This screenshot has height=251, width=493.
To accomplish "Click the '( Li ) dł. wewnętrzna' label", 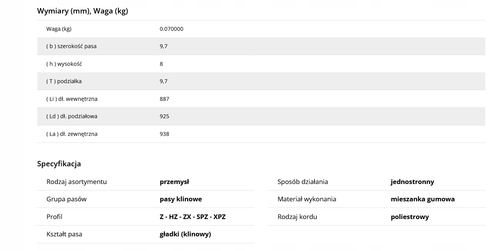I will coord(72,99).
